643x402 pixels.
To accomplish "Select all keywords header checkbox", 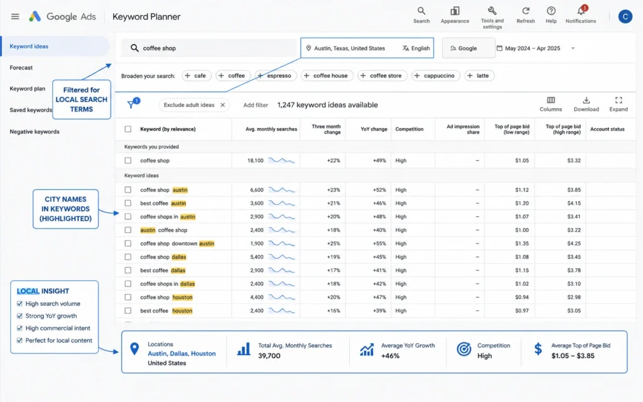I will point(128,129).
